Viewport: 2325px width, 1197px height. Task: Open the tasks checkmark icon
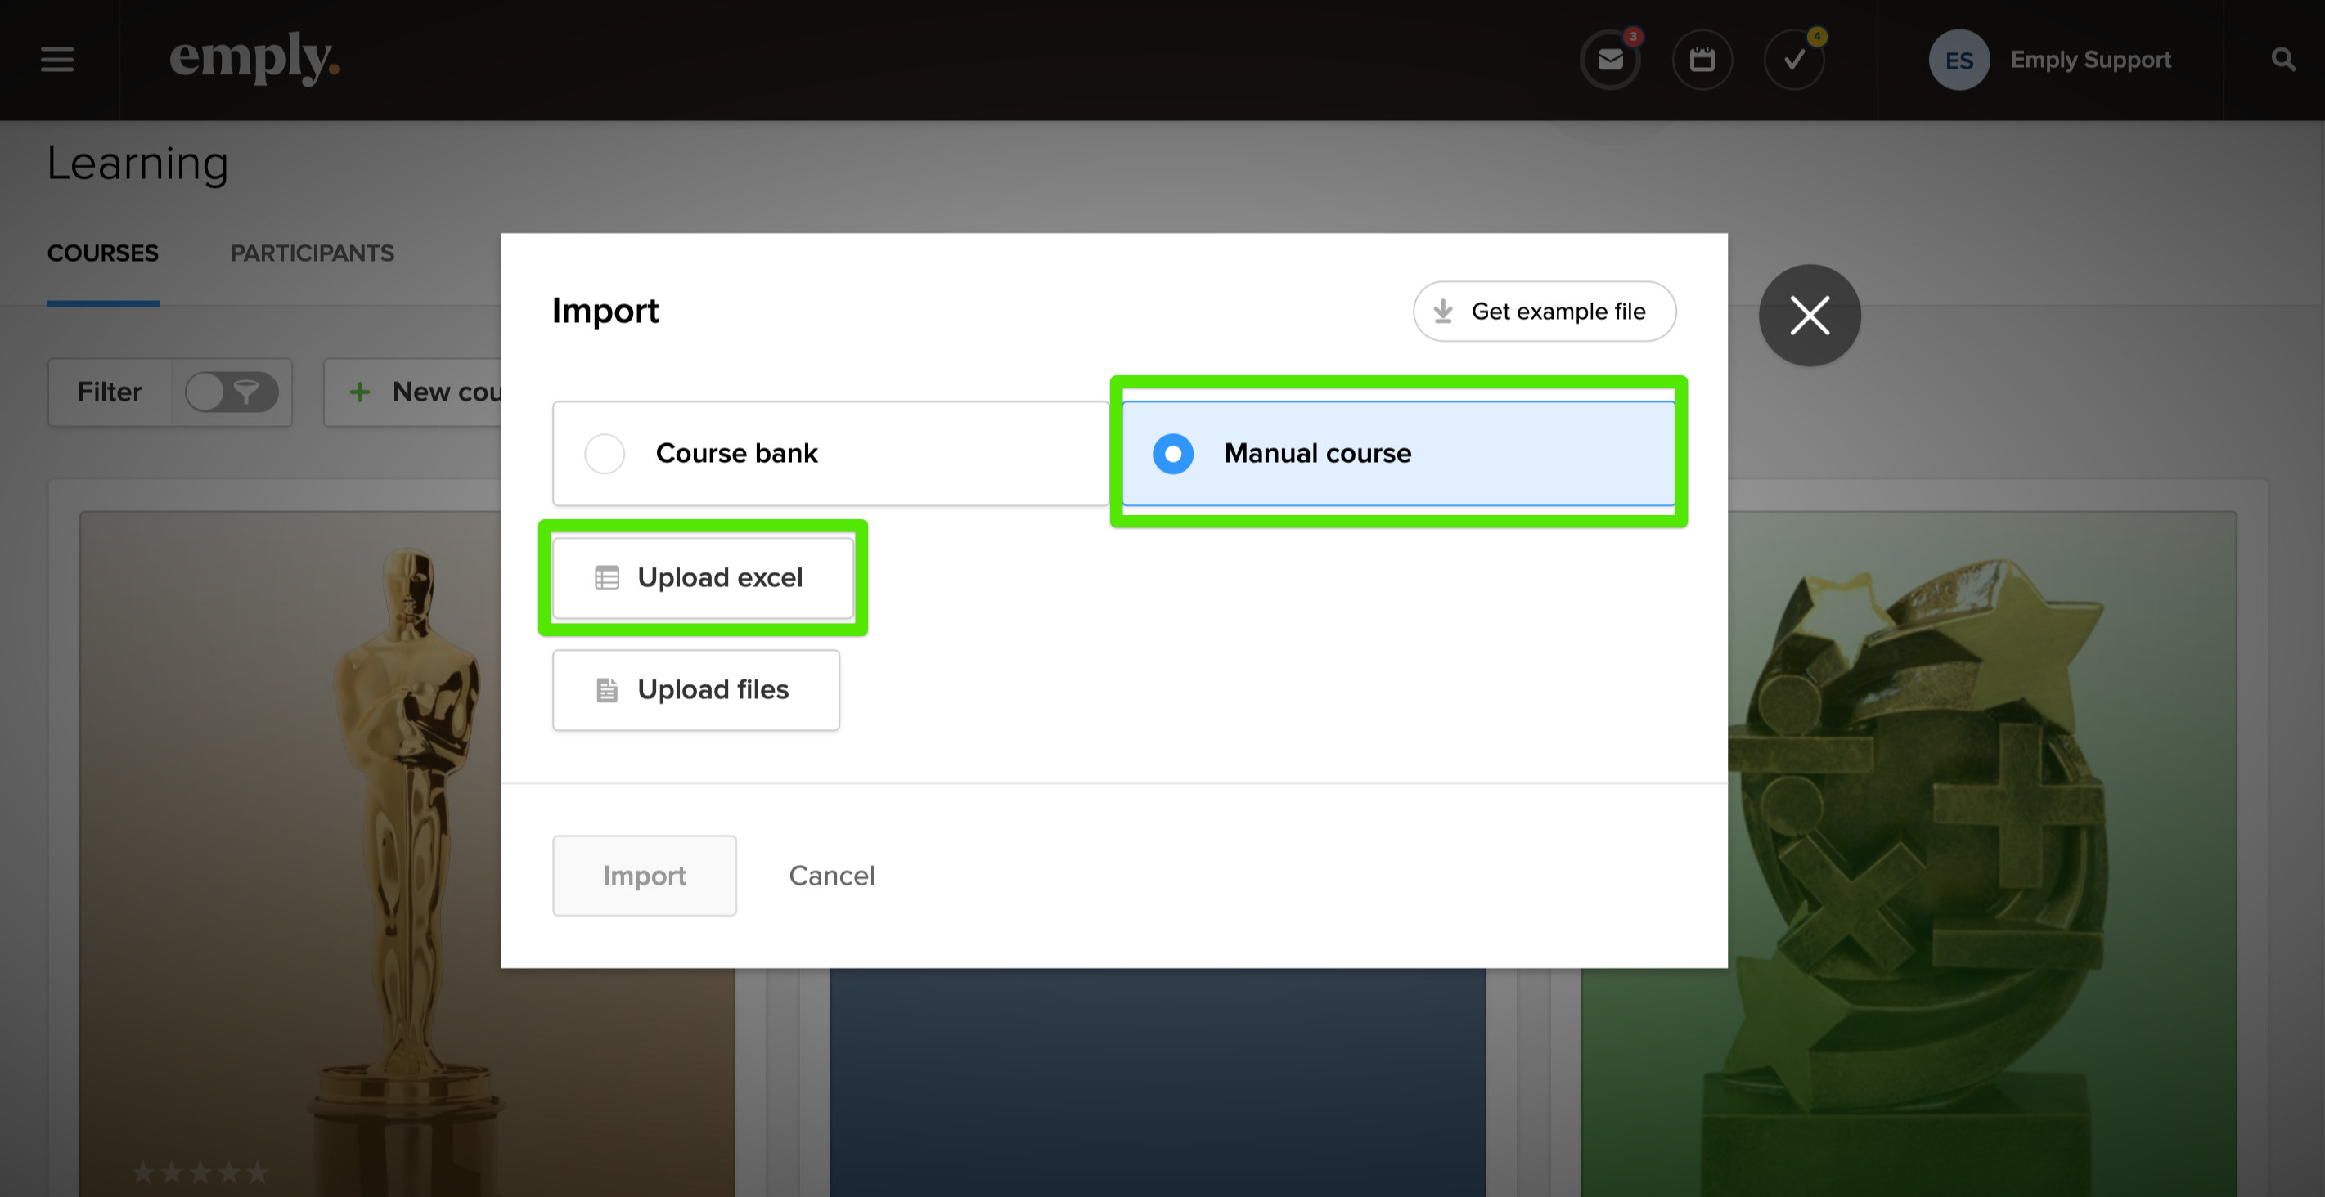tap(1794, 61)
